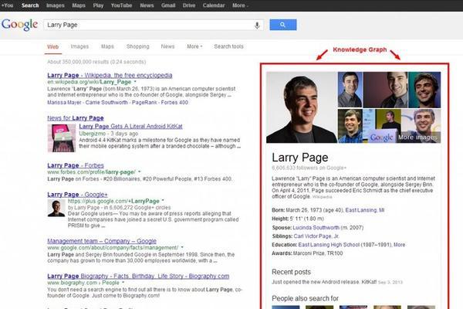Click the Awards: Marconi Prize, TR100 text
The width and height of the screenshot is (463, 309).
tap(307, 253)
